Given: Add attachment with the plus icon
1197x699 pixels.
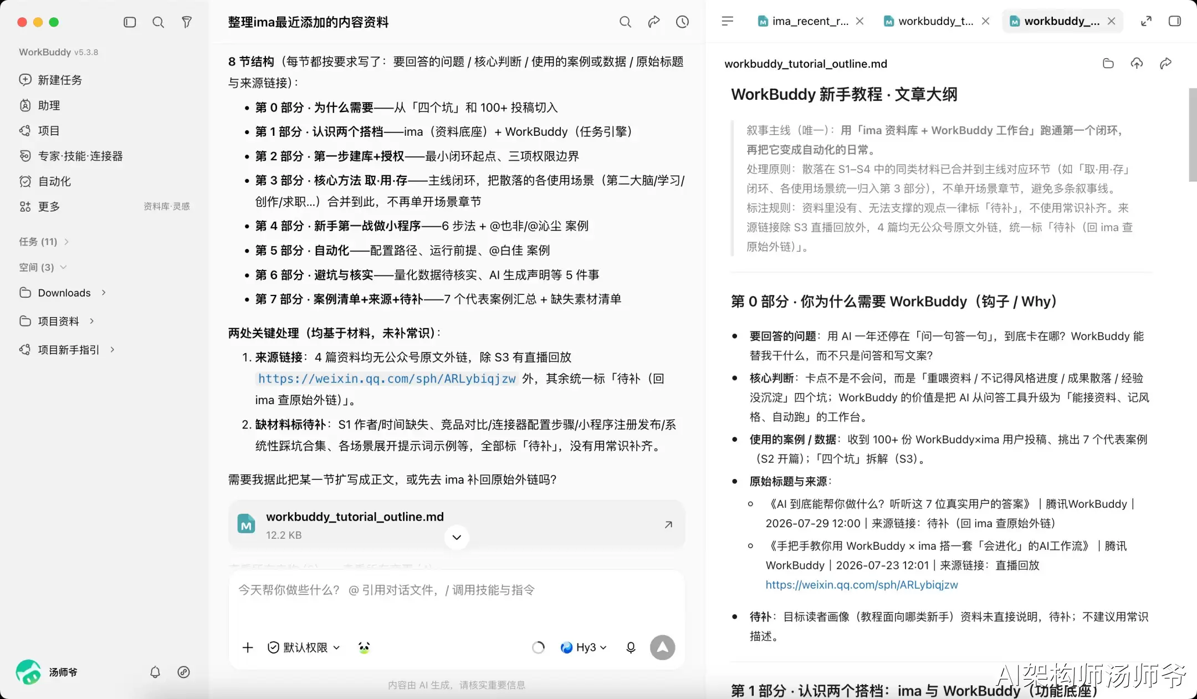Looking at the screenshot, I should 248,647.
